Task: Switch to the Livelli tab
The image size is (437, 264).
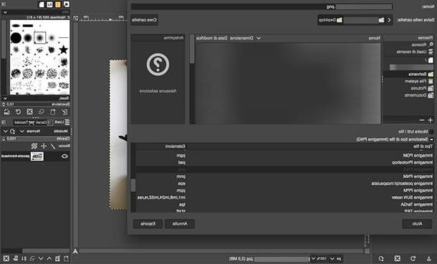Action: [62, 122]
